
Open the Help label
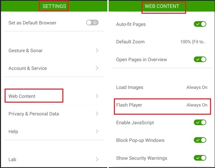click(x=13, y=131)
